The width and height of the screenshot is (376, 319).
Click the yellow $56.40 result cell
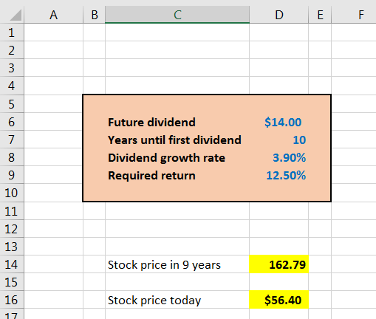tap(279, 300)
